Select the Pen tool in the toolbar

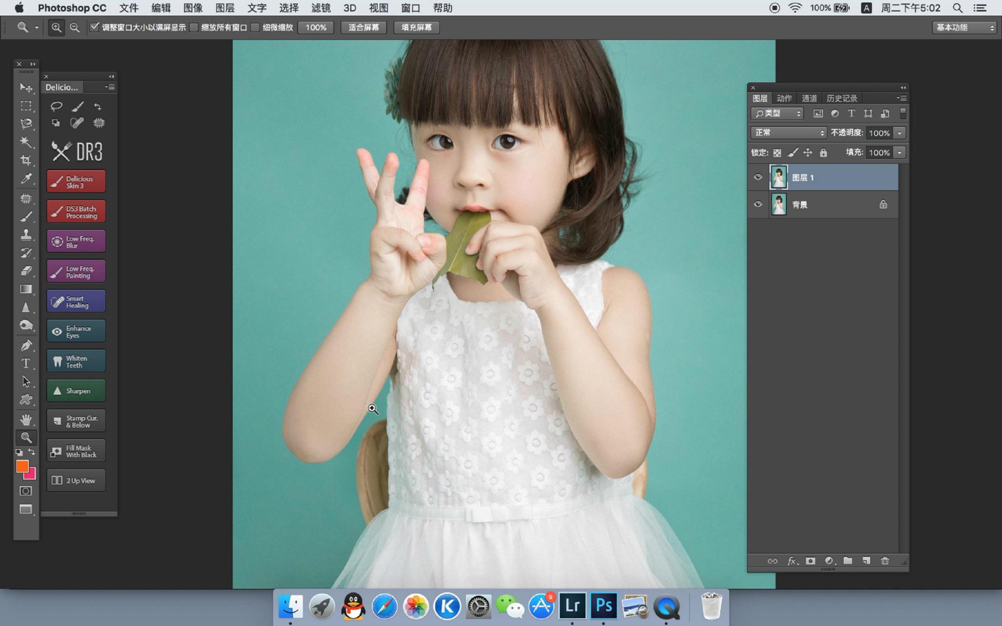pos(26,345)
